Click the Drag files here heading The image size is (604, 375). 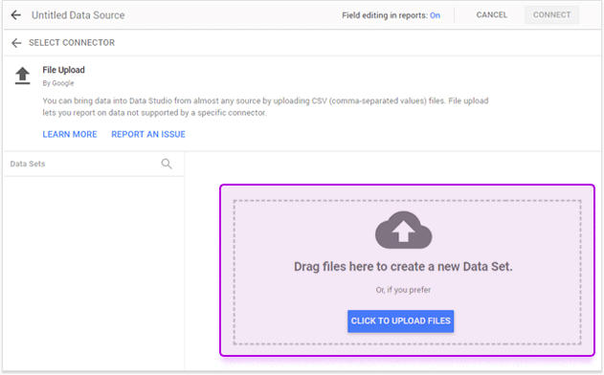pos(403,267)
